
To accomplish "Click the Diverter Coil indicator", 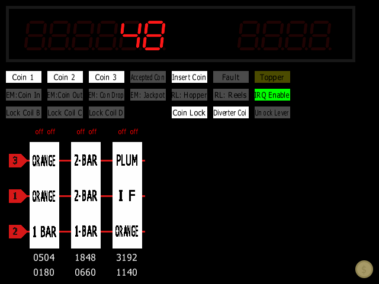I will click(x=231, y=112).
